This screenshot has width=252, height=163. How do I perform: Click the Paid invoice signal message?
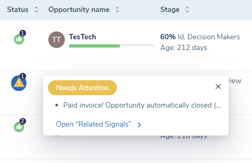pyautogui.click(x=142, y=105)
